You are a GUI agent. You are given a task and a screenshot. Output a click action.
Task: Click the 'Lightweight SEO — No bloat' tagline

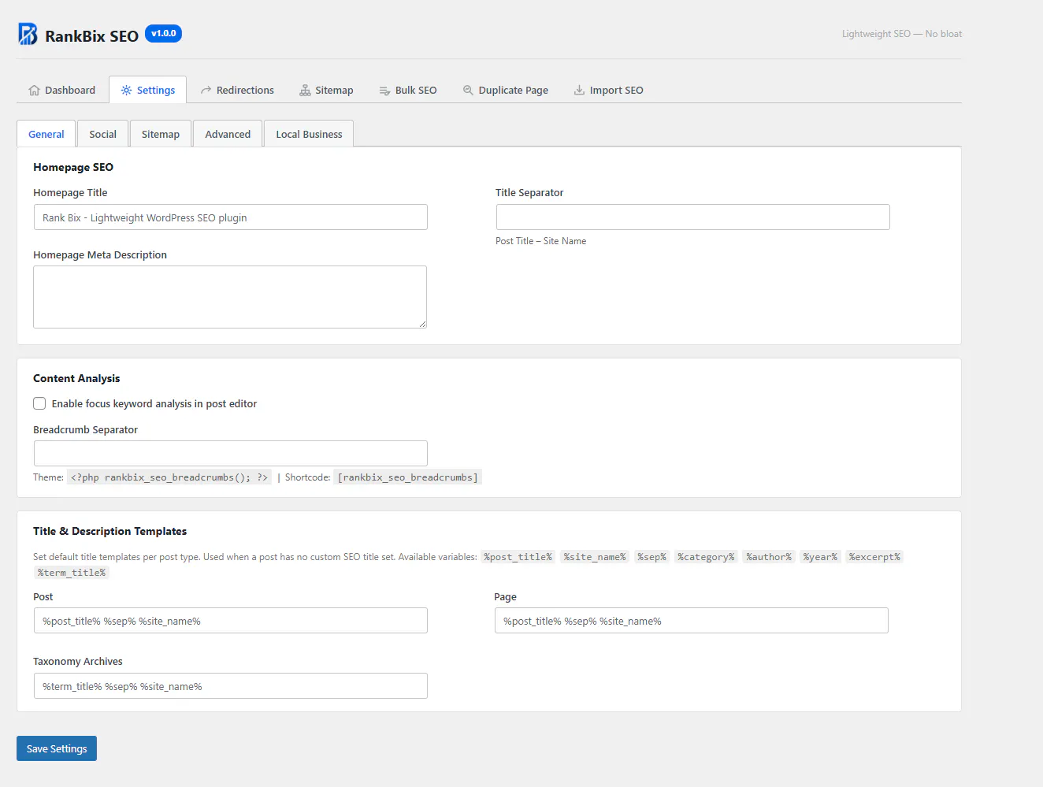[x=902, y=34]
